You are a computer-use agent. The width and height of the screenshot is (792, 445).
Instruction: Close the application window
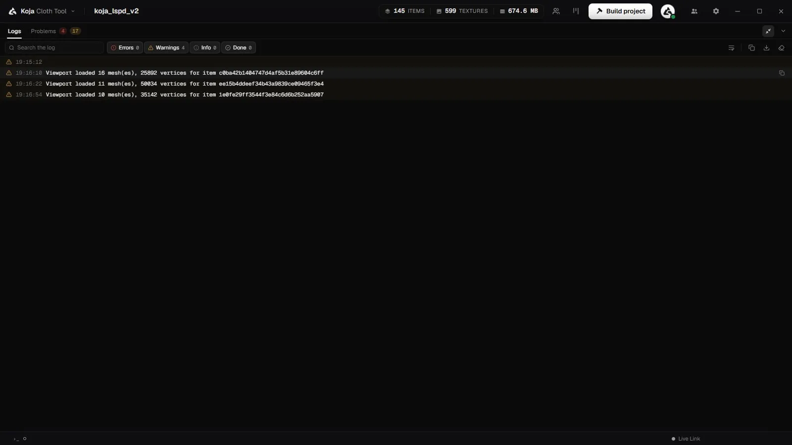point(781,11)
